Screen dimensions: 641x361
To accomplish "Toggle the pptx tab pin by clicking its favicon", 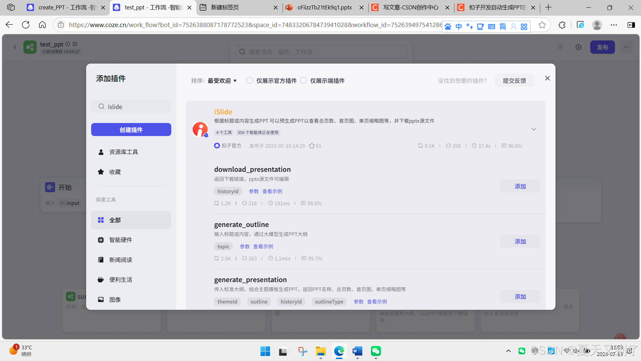I will (289, 7).
